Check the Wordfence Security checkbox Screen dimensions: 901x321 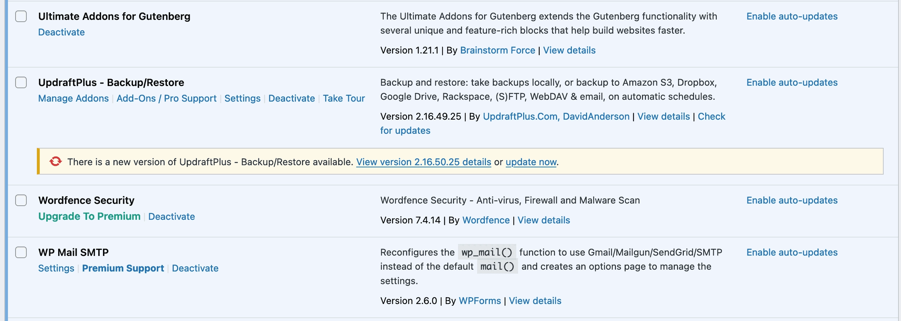pyautogui.click(x=21, y=200)
